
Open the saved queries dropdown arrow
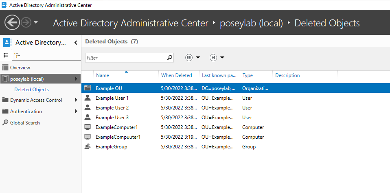[x=222, y=58]
